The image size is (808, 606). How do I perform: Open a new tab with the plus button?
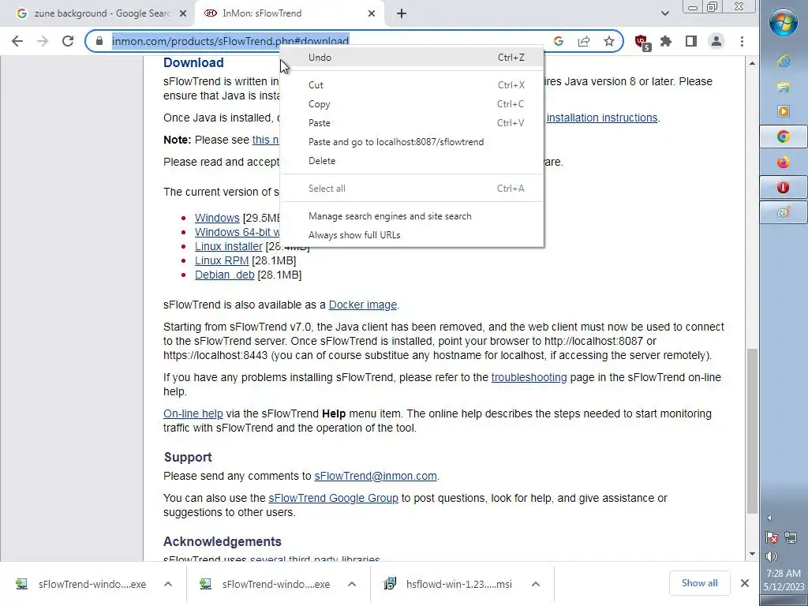[402, 13]
